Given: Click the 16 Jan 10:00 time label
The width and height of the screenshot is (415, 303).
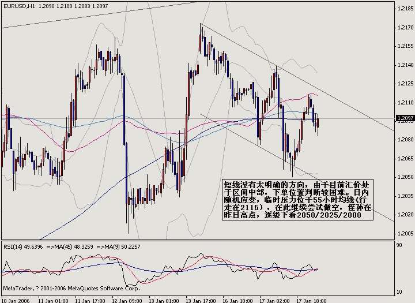Looking at the screenshot, I should (x=237, y=301).
